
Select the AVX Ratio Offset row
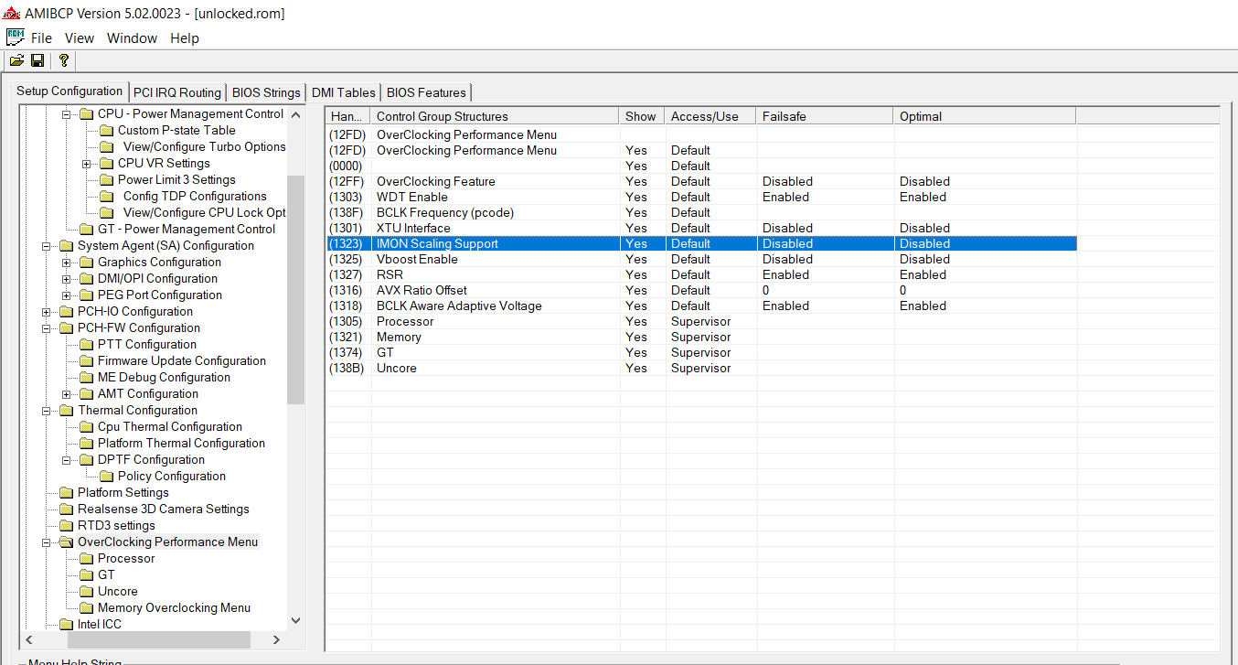coord(701,290)
